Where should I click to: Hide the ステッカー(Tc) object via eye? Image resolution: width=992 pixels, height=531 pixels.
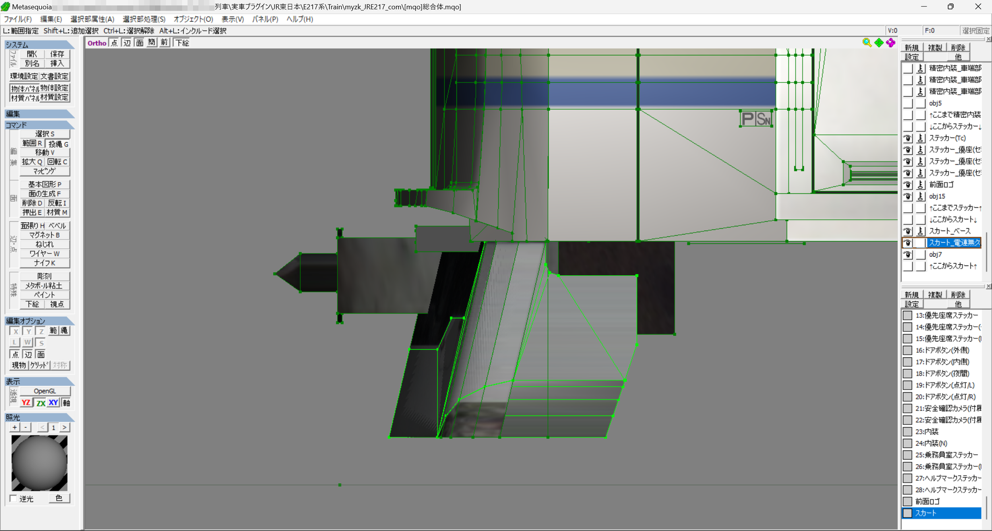pos(908,138)
